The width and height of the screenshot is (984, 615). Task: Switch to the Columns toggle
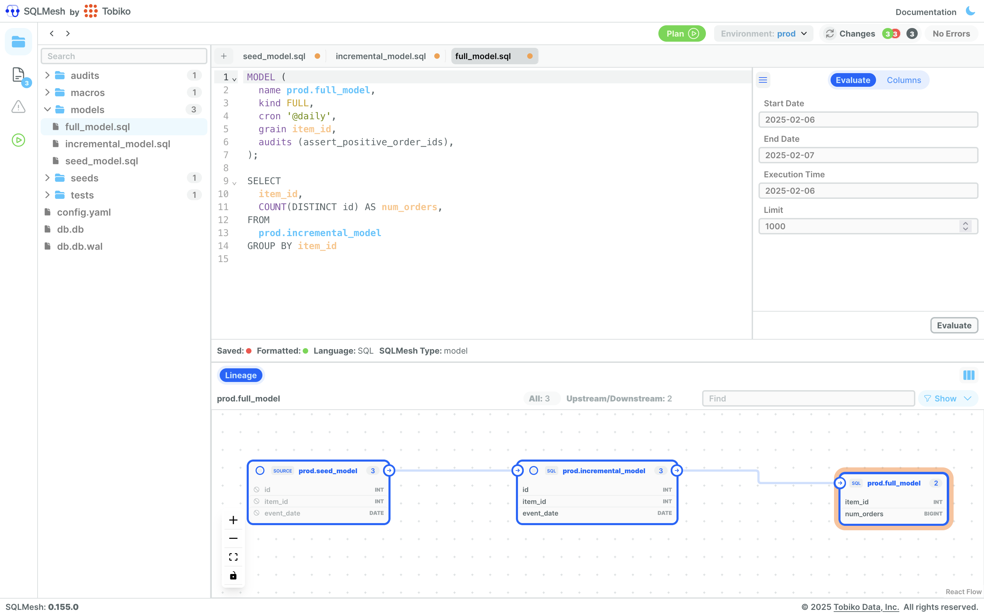pos(903,80)
